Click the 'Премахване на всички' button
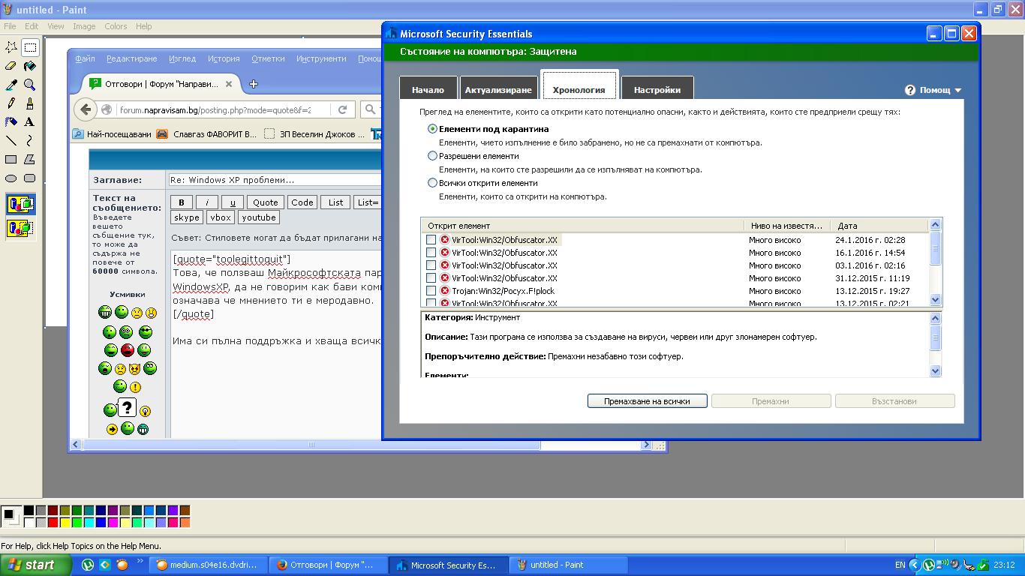This screenshot has width=1025, height=576. [x=648, y=401]
